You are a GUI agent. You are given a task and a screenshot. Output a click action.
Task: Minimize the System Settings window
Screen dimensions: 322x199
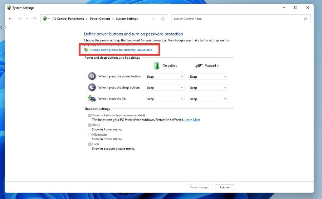[x=284, y=8]
